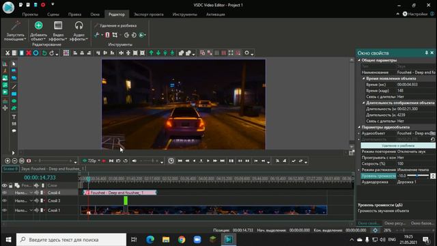Open Video effects ribbon icon
Screen dimensions: 437x246
tap(58, 25)
